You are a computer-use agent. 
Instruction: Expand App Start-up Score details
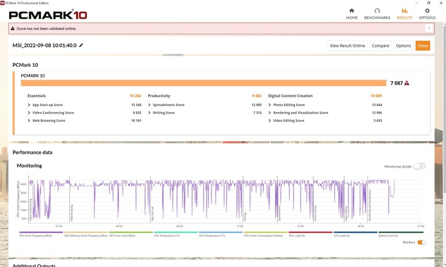click(x=29, y=105)
